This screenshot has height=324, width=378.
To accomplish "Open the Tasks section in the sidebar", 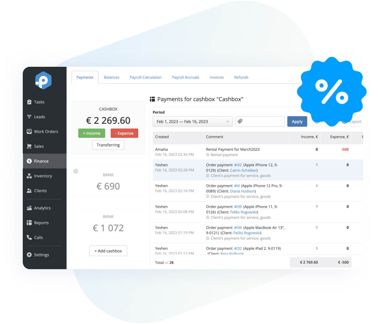I will click(39, 102).
